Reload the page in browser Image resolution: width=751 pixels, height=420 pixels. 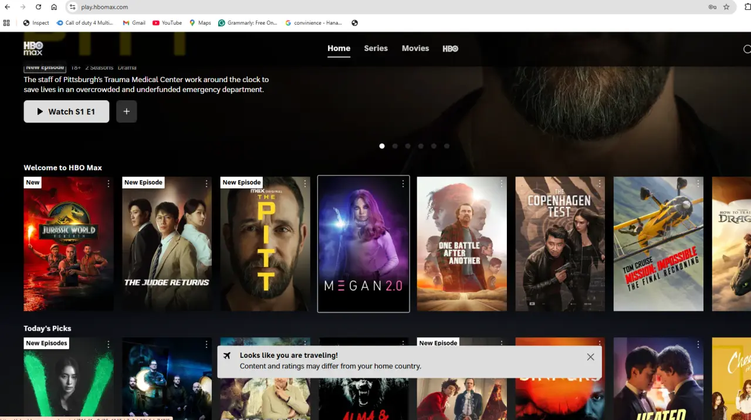(x=38, y=7)
